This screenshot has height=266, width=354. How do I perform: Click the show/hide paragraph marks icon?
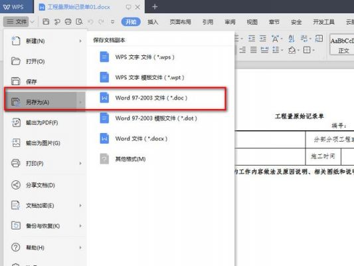304,39
